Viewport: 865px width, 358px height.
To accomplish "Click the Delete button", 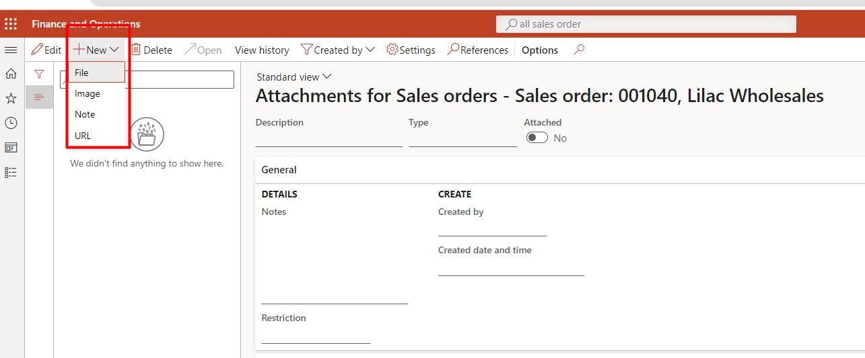I will 151,50.
